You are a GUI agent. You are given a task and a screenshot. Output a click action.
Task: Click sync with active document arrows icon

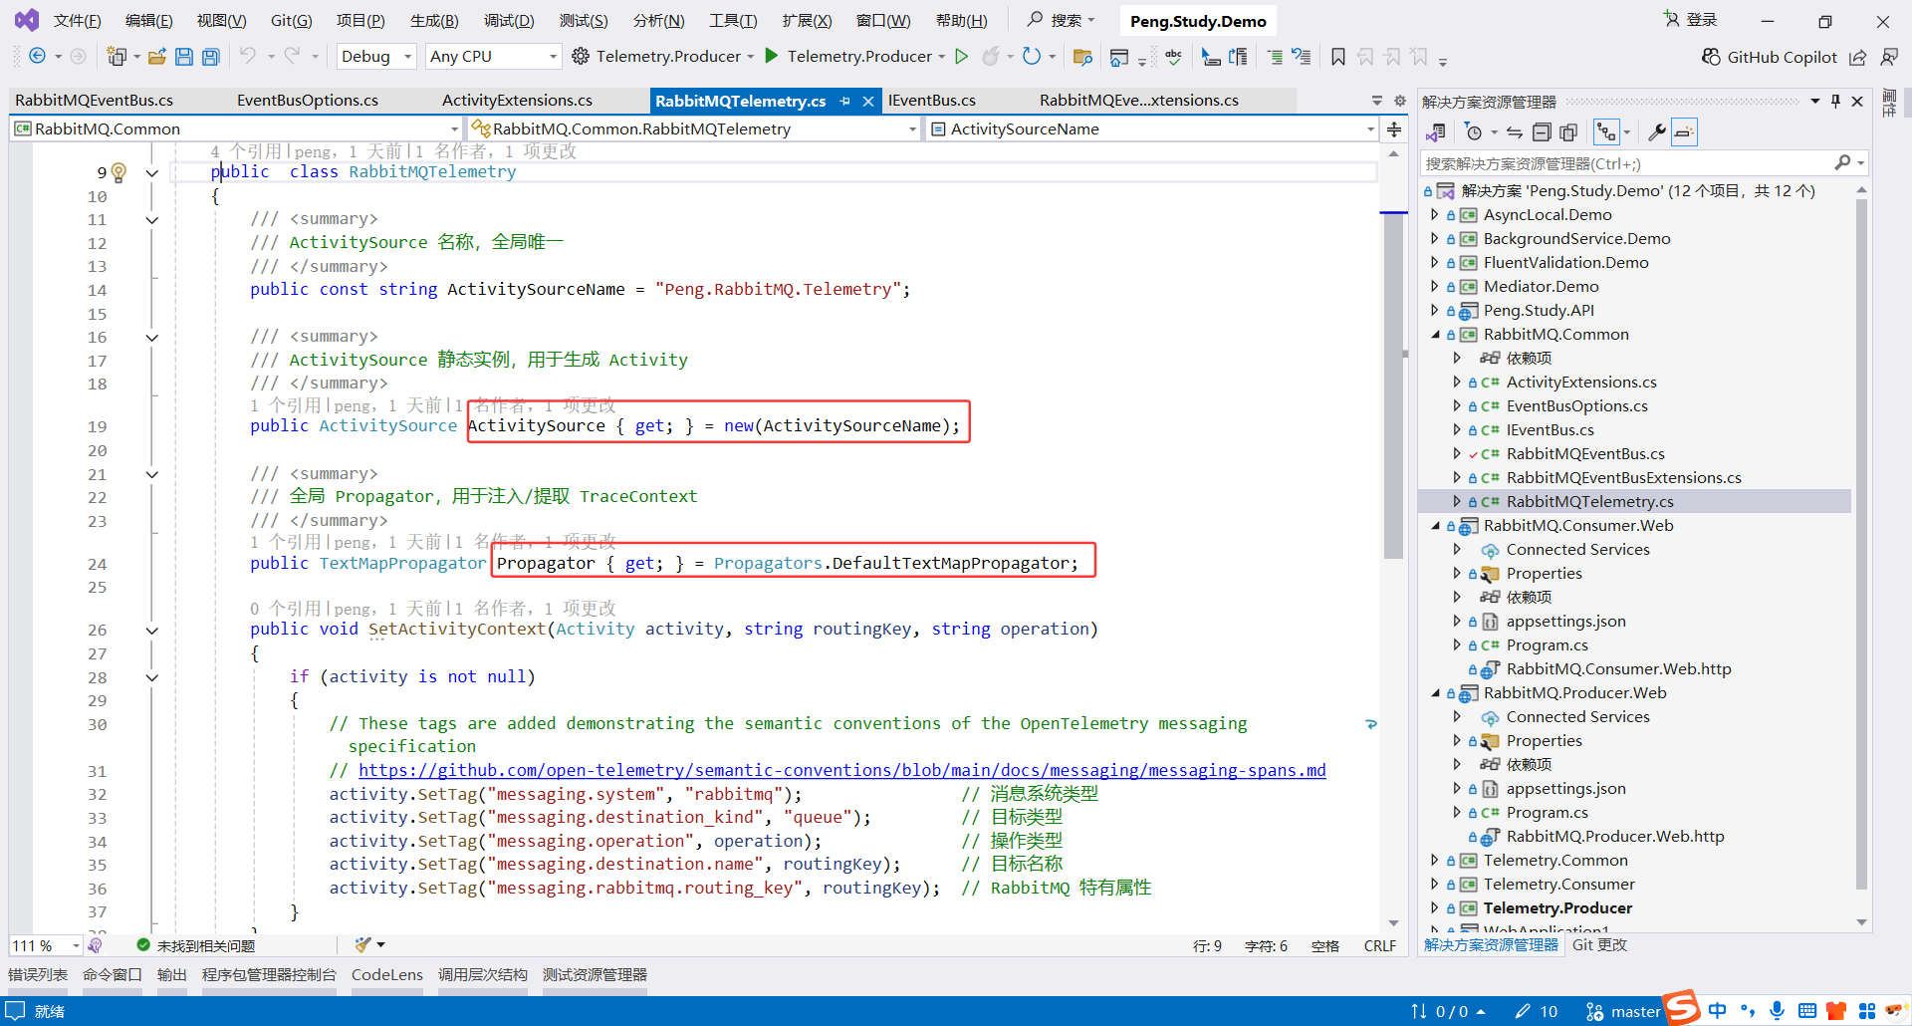click(x=1515, y=131)
